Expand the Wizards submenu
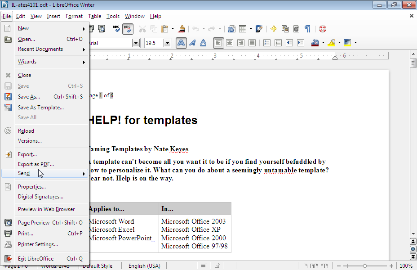This screenshot has height=270, width=417. (x=44, y=62)
